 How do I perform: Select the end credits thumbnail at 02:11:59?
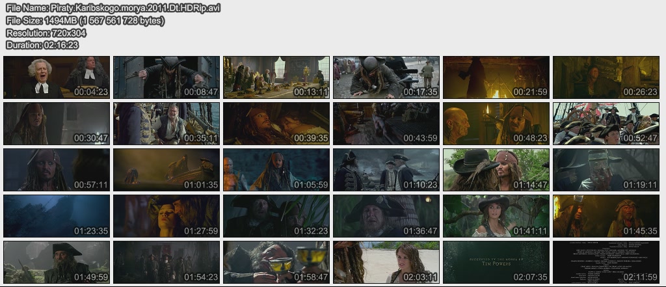[606, 262]
